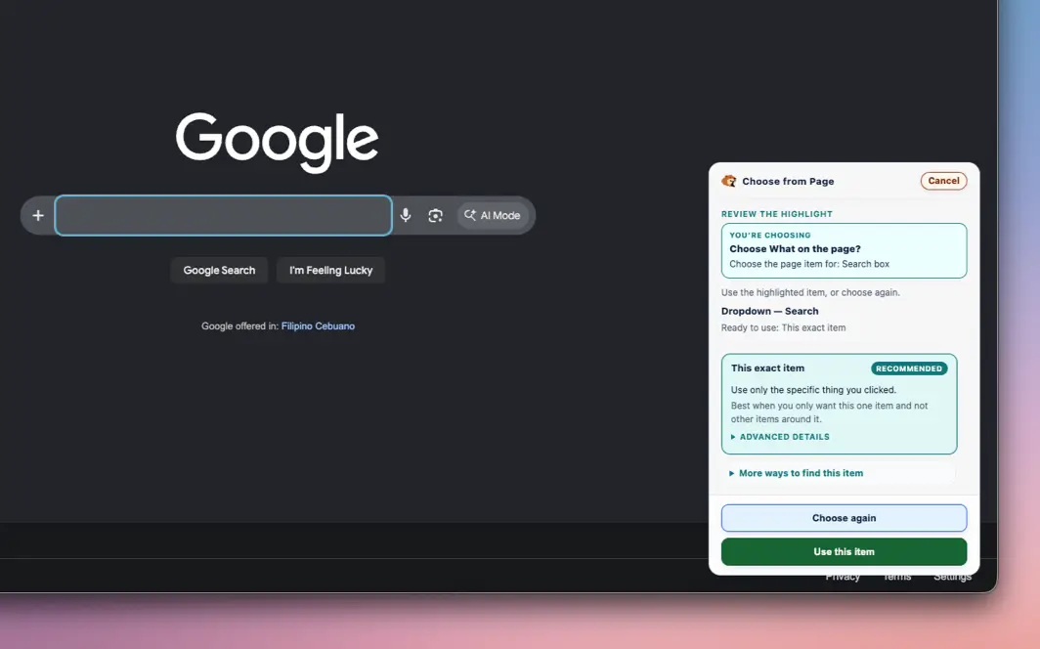1040x649 pixels.
Task: Expand More ways to find this item
Action: [x=797, y=473]
